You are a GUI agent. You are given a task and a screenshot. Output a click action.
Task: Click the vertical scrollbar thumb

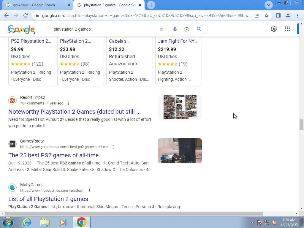click(301, 125)
